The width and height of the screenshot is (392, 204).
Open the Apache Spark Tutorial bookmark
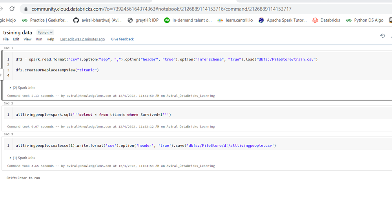click(283, 20)
